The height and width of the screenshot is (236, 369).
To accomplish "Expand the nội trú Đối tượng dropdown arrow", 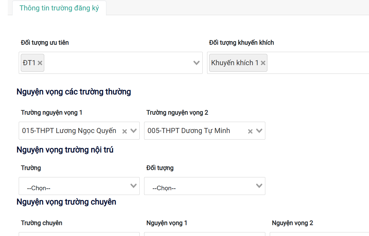I will [259, 186].
